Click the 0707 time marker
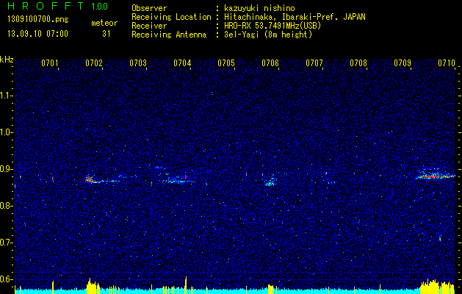Viewport: 462px width, 294px height. (x=314, y=63)
